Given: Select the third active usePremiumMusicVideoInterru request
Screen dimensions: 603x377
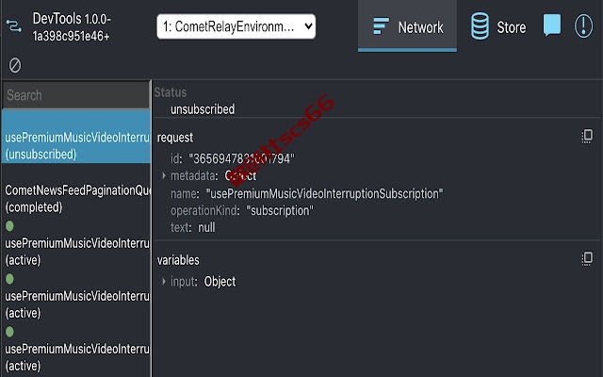Looking at the screenshot, I should (x=76, y=350).
